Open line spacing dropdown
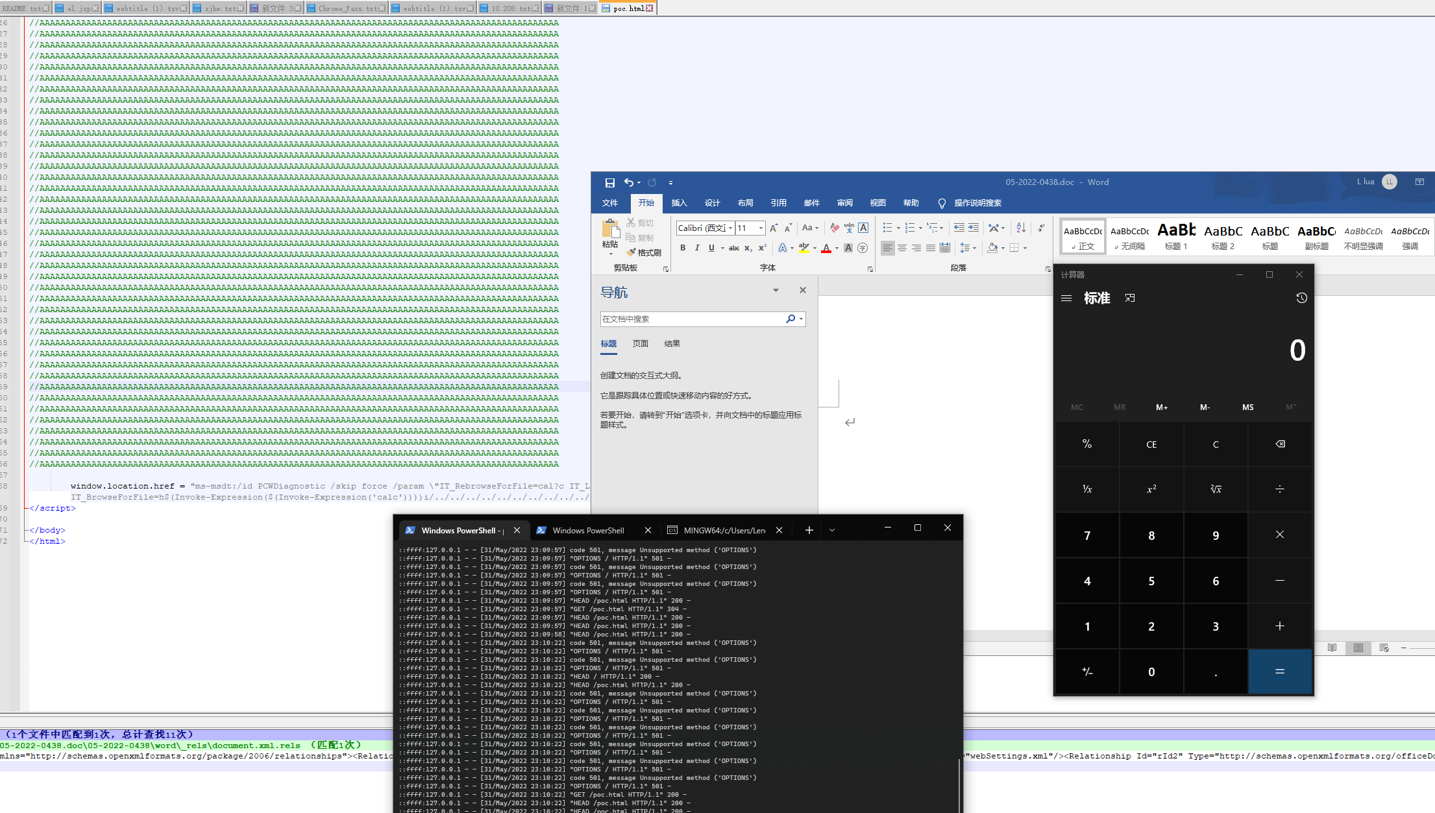Viewport: 1435px width, 813px height. click(x=968, y=248)
